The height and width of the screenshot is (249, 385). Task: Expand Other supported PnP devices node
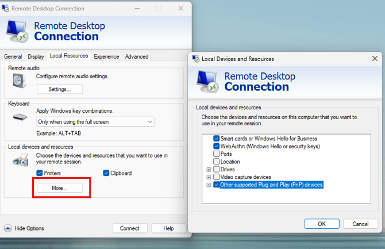tap(209, 185)
